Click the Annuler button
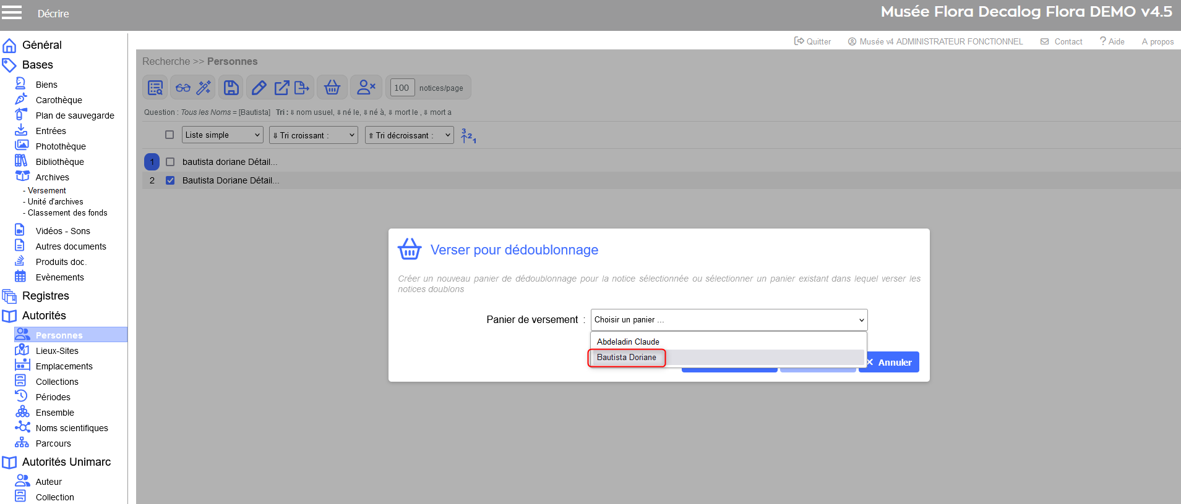The height and width of the screenshot is (504, 1181). pos(889,363)
